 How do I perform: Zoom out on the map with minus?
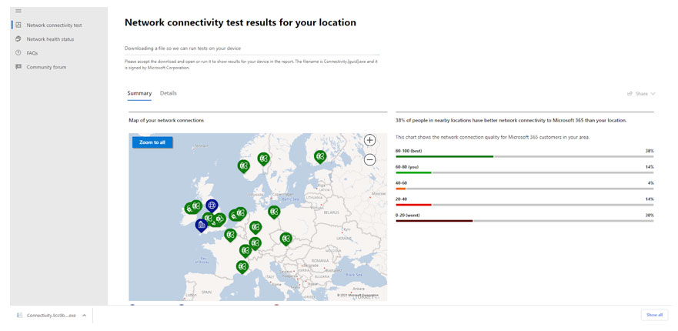(x=369, y=159)
